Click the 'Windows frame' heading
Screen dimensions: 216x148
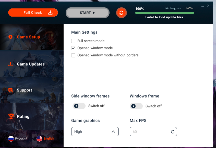tap(144, 96)
